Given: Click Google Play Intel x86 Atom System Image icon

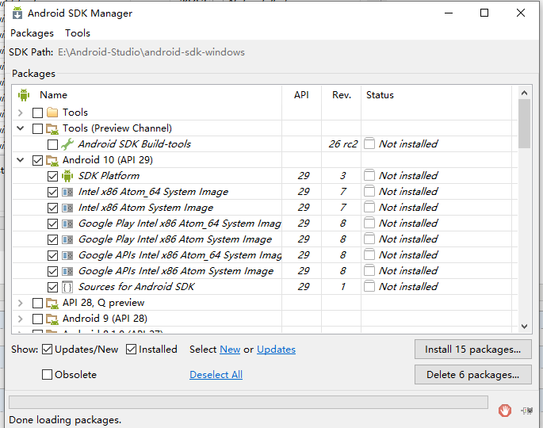Looking at the screenshot, I should [x=67, y=239].
